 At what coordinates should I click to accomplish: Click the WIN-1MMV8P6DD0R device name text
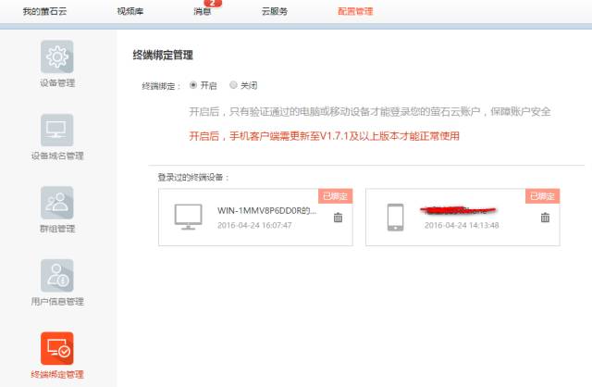[266, 211]
